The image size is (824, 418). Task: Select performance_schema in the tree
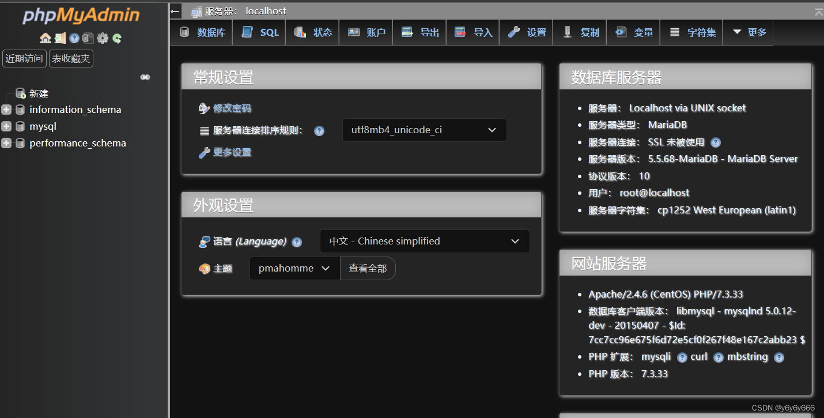78,143
